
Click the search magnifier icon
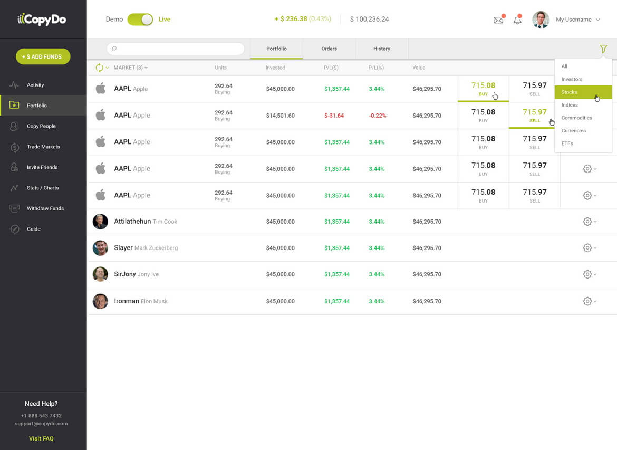[x=114, y=49]
